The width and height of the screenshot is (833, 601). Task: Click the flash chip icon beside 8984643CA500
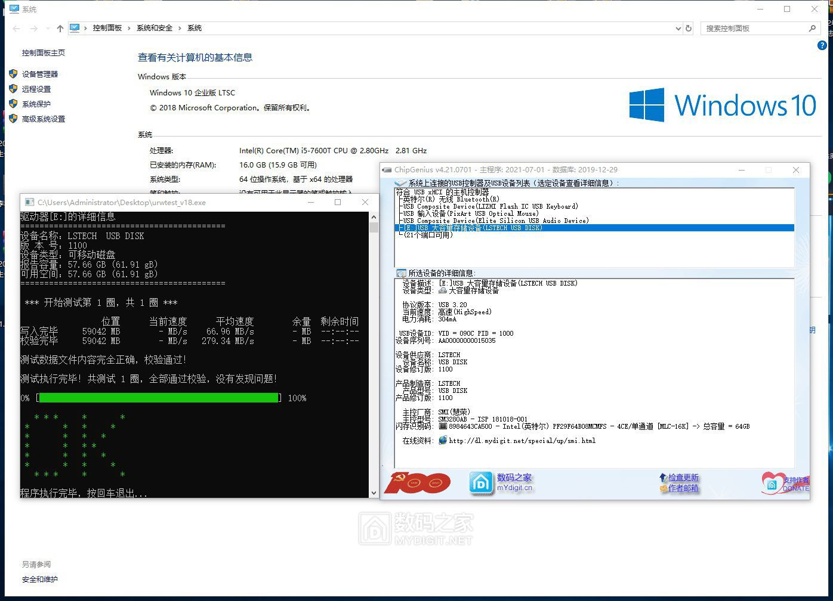443,426
